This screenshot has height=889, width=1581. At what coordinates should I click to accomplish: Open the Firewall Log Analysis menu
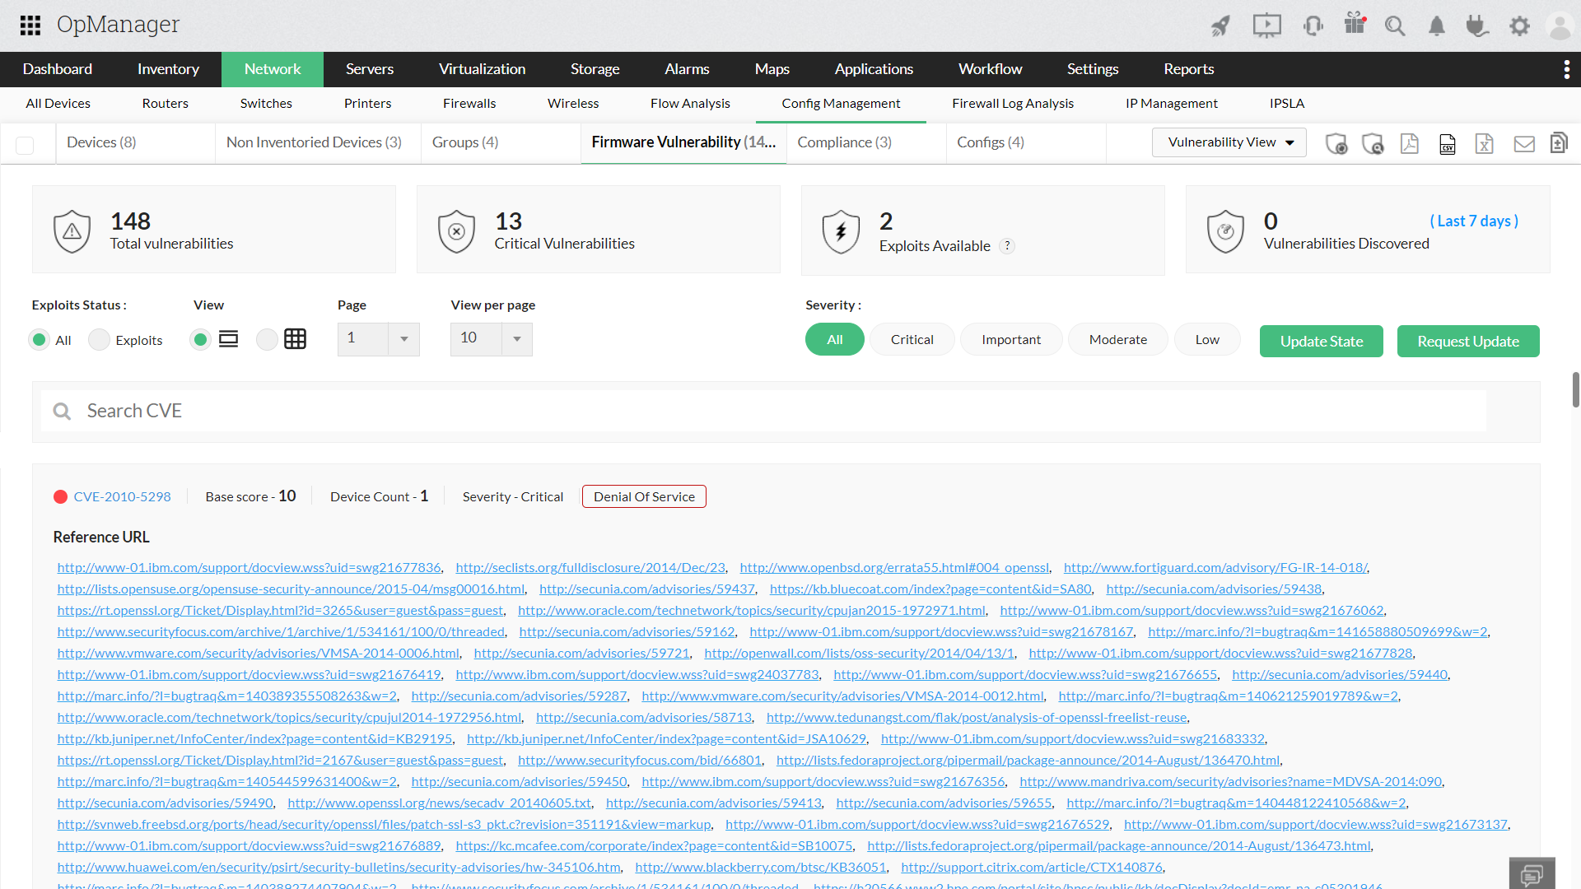coord(1013,103)
